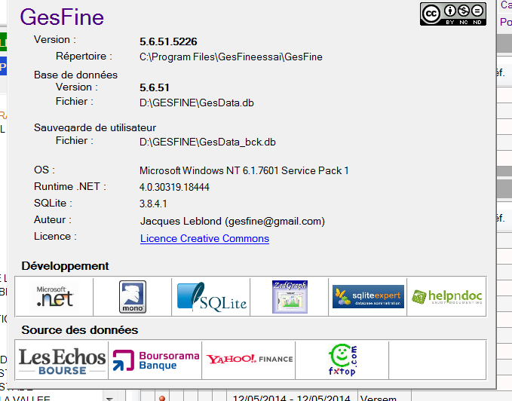Image resolution: width=512 pixels, height=401 pixels.
Task: Open the Licence Creative Commons link
Action: coord(204,238)
